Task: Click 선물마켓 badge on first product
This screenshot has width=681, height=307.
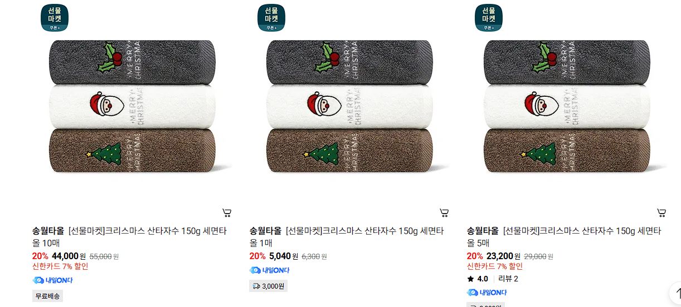Action: 55,18
